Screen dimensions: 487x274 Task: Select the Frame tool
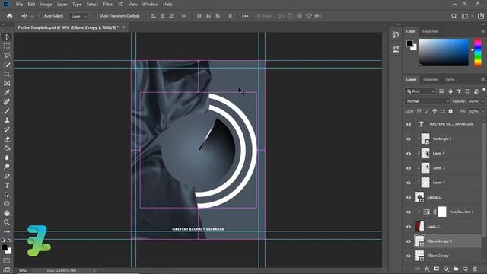click(x=7, y=83)
